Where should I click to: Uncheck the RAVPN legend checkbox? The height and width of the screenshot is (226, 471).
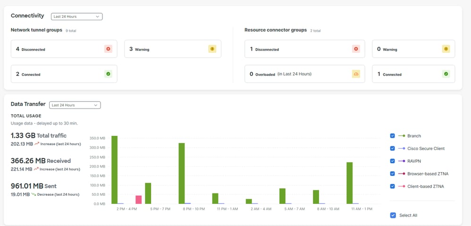(x=392, y=161)
